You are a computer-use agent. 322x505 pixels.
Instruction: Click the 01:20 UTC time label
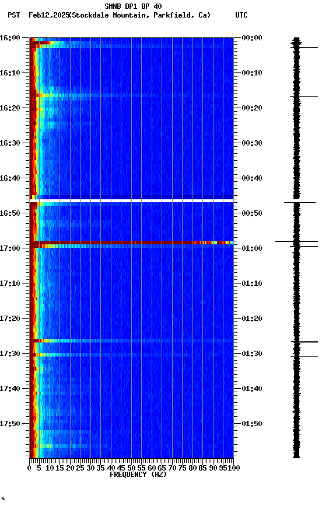click(252, 319)
